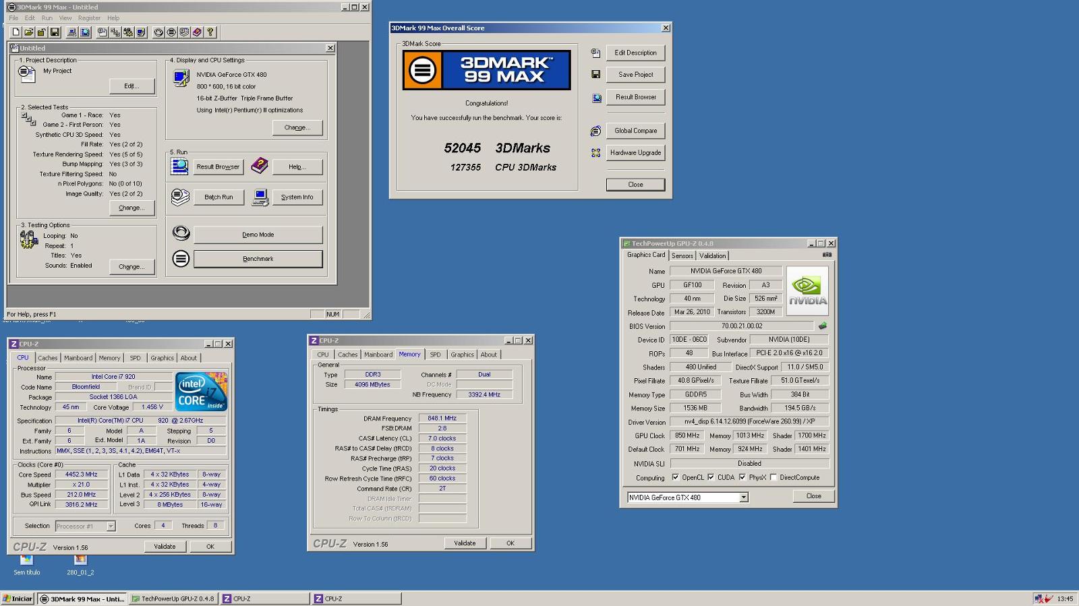The width and height of the screenshot is (1079, 606).
Task: Click the Hardware Upgrade icon in score dialog
Action: [x=595, y=153]
